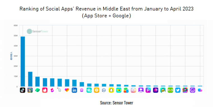
Task: Click the tallest TikTok revenue bar
Action: click(23, 61)
